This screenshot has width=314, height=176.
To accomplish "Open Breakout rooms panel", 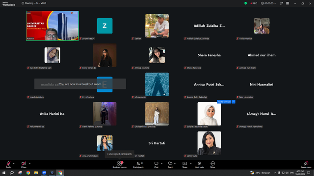I will (120, 165).
